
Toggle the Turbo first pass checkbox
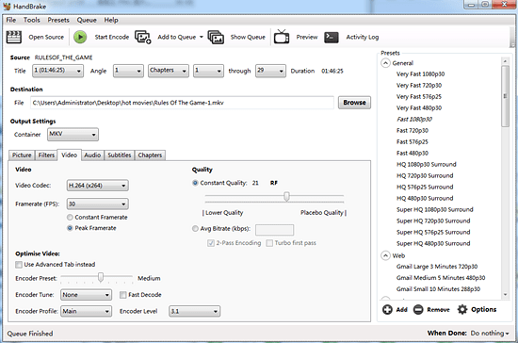(269, 243)
